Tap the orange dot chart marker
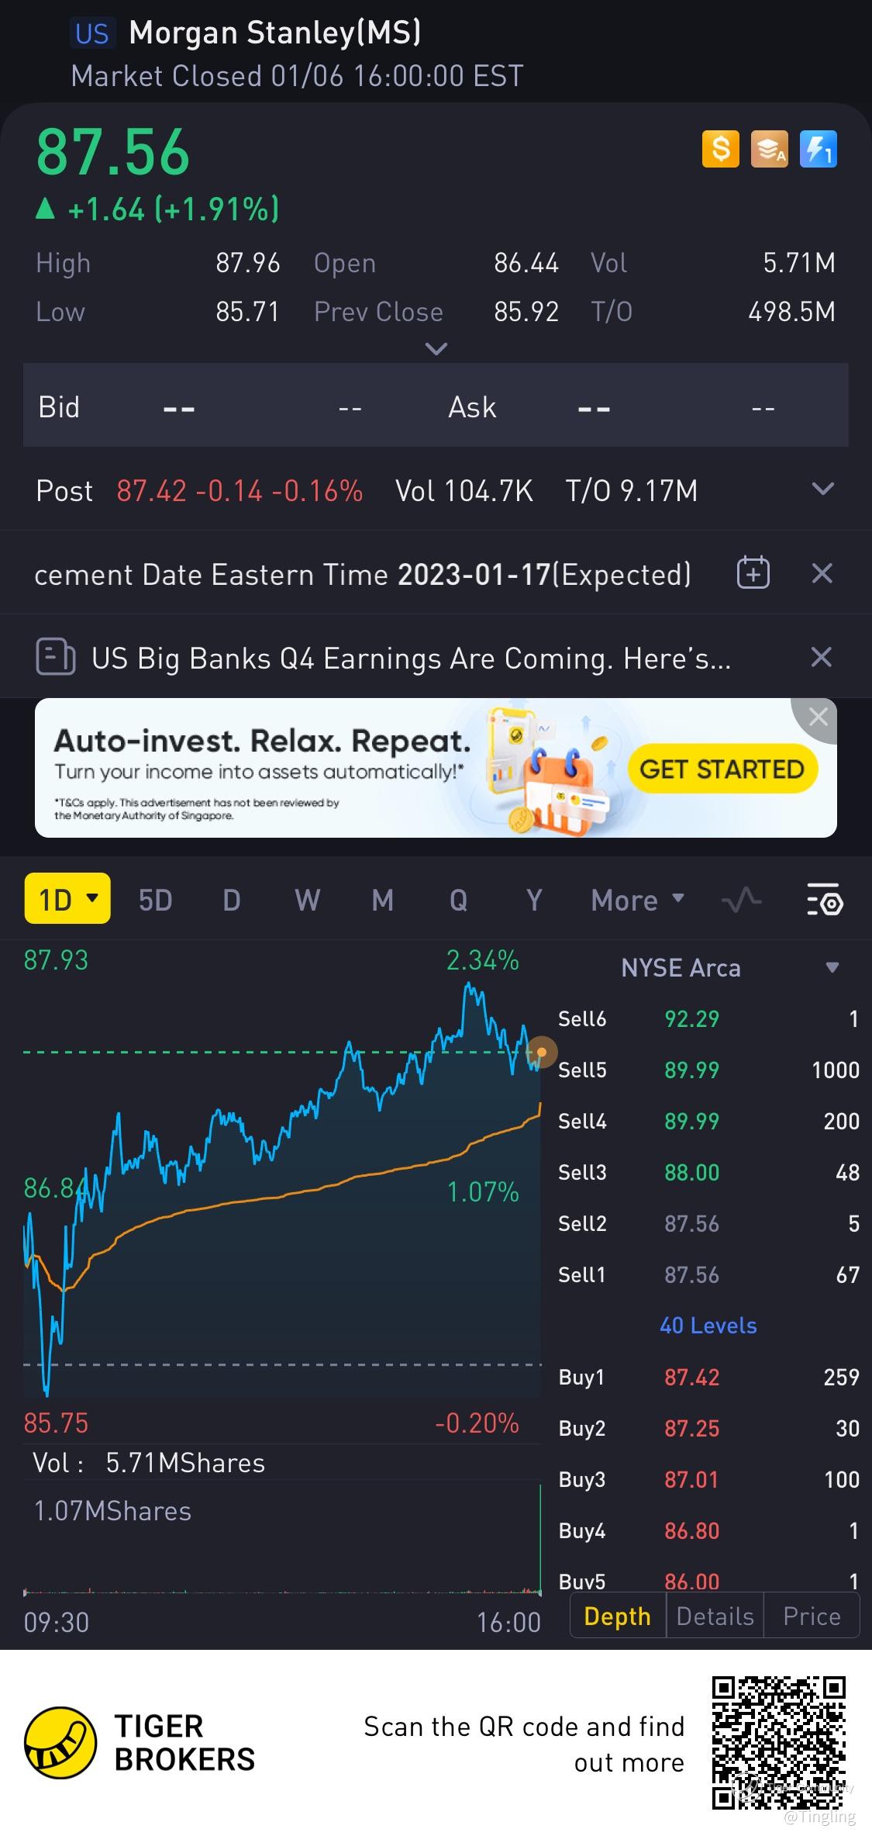Screen dimensions: 872x1836 click(x=541, y=1053)
